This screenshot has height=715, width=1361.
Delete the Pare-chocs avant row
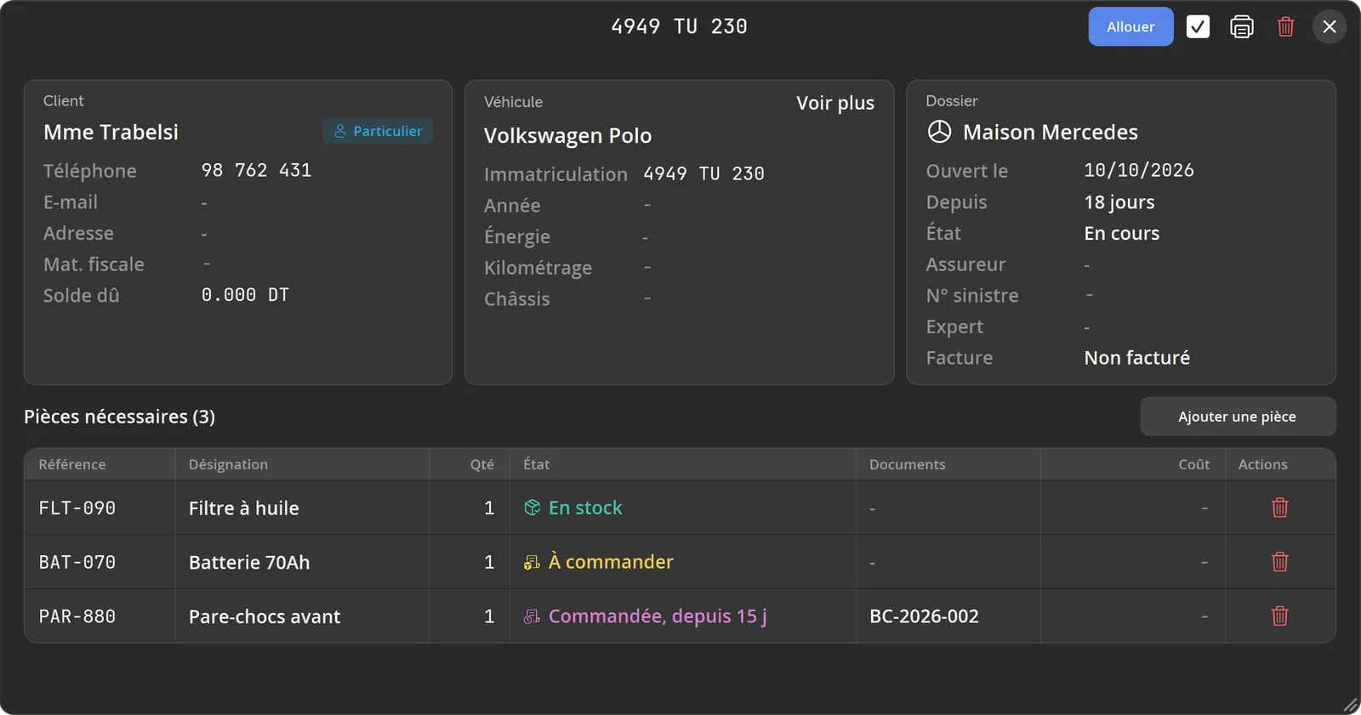(1279, 616)
